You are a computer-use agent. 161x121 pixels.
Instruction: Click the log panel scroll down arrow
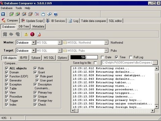click(157, 107)
